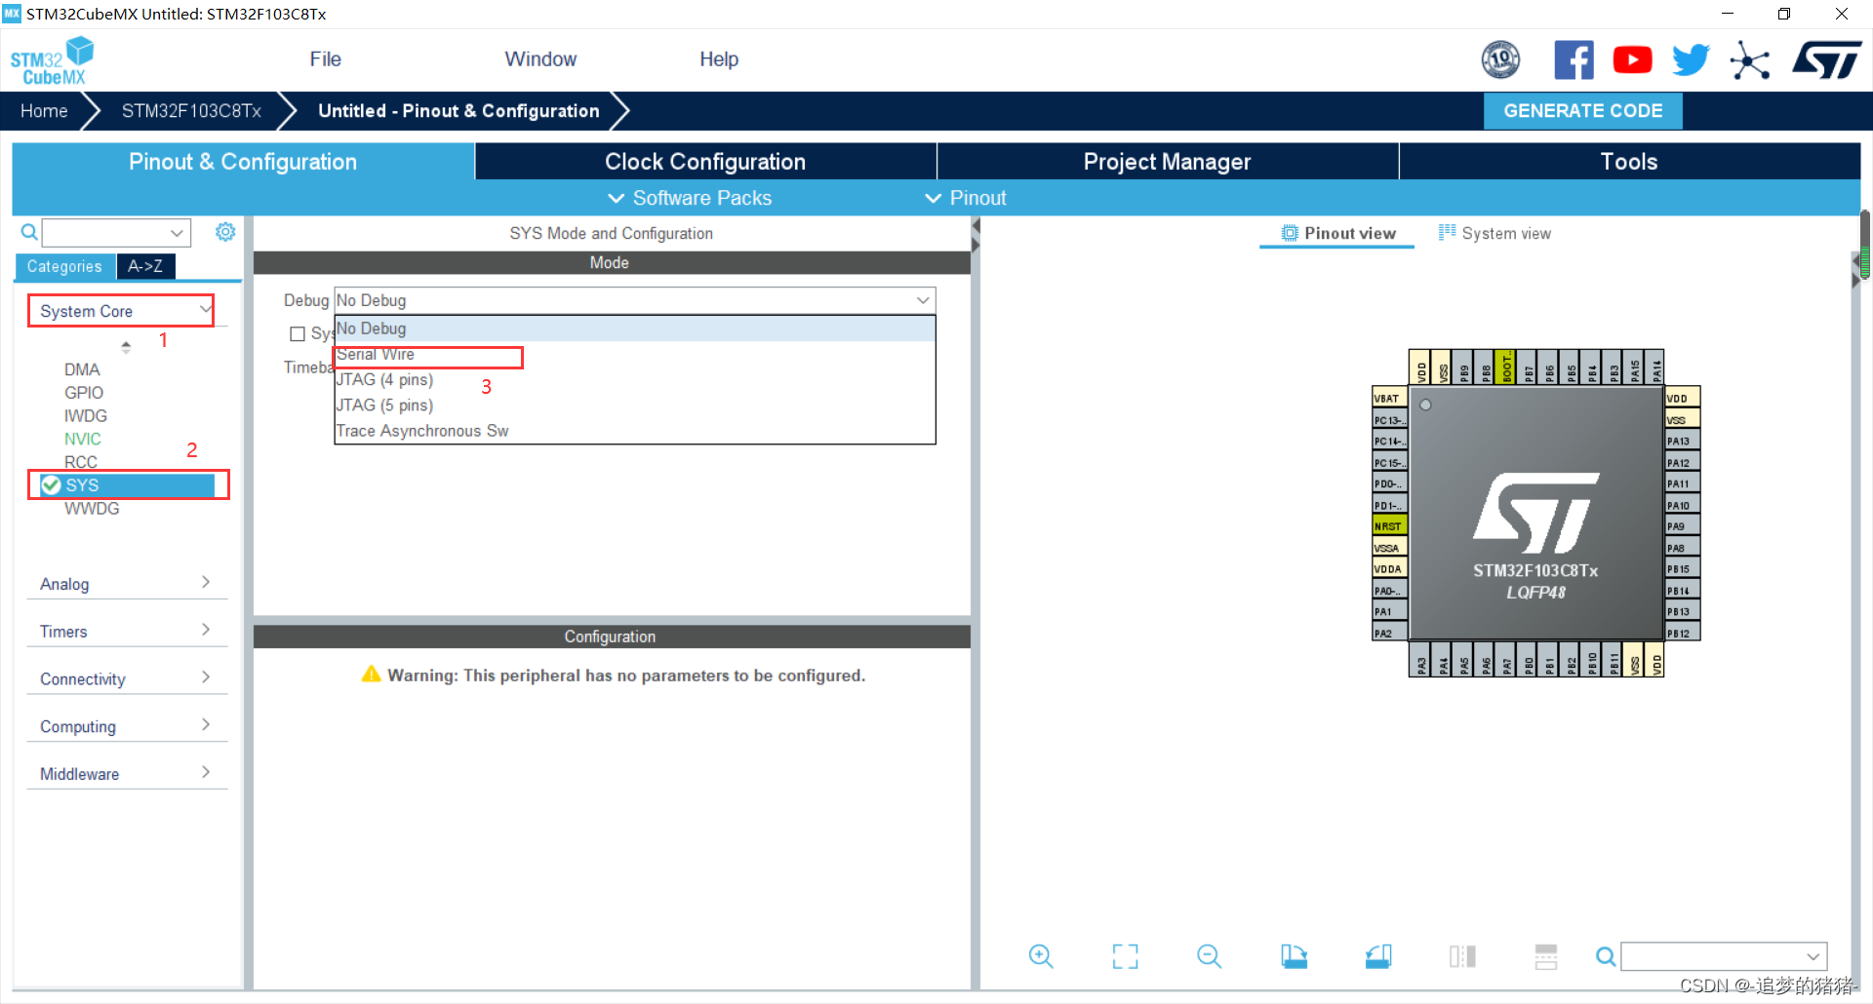Go to Home in the breadcrumb
This screenshot has width=1873, height=1004.
[x=44, y=111]
